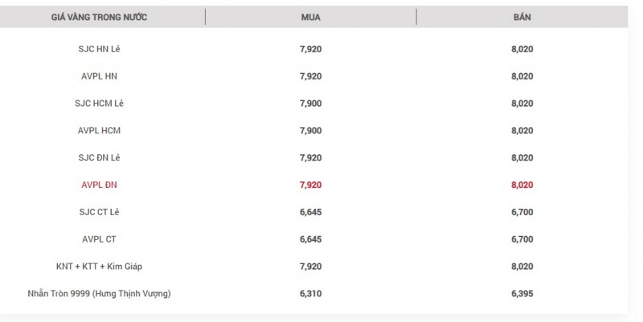Screen dimensions: 643x322
Task: Click the GIÁ VÀNG TRONG NƯỚC column header
Action: pyautogui.click(x=100, y=17)
